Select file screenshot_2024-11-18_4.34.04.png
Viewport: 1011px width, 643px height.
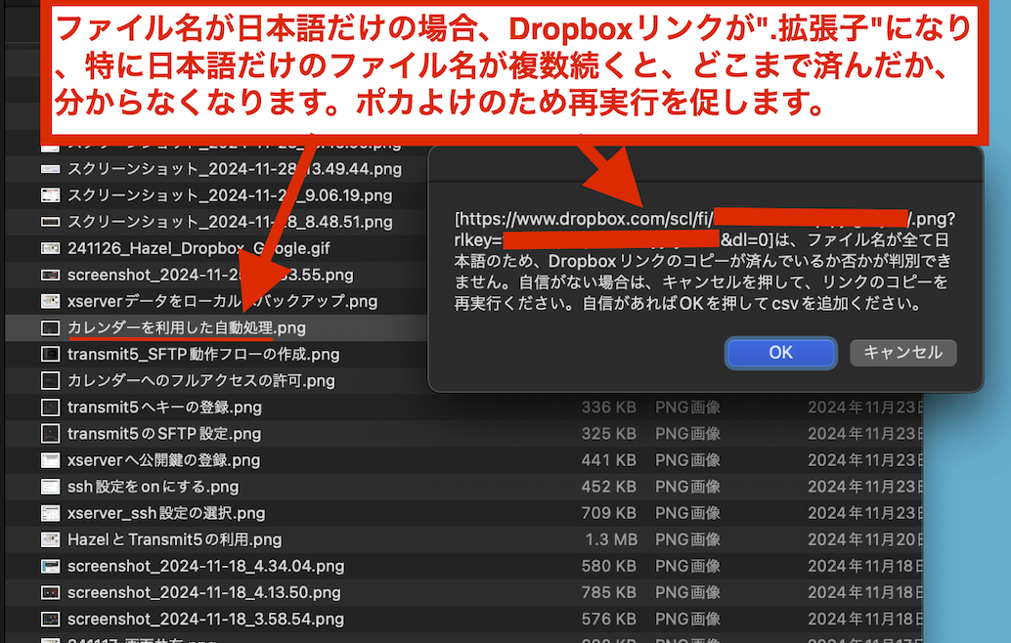205,566
